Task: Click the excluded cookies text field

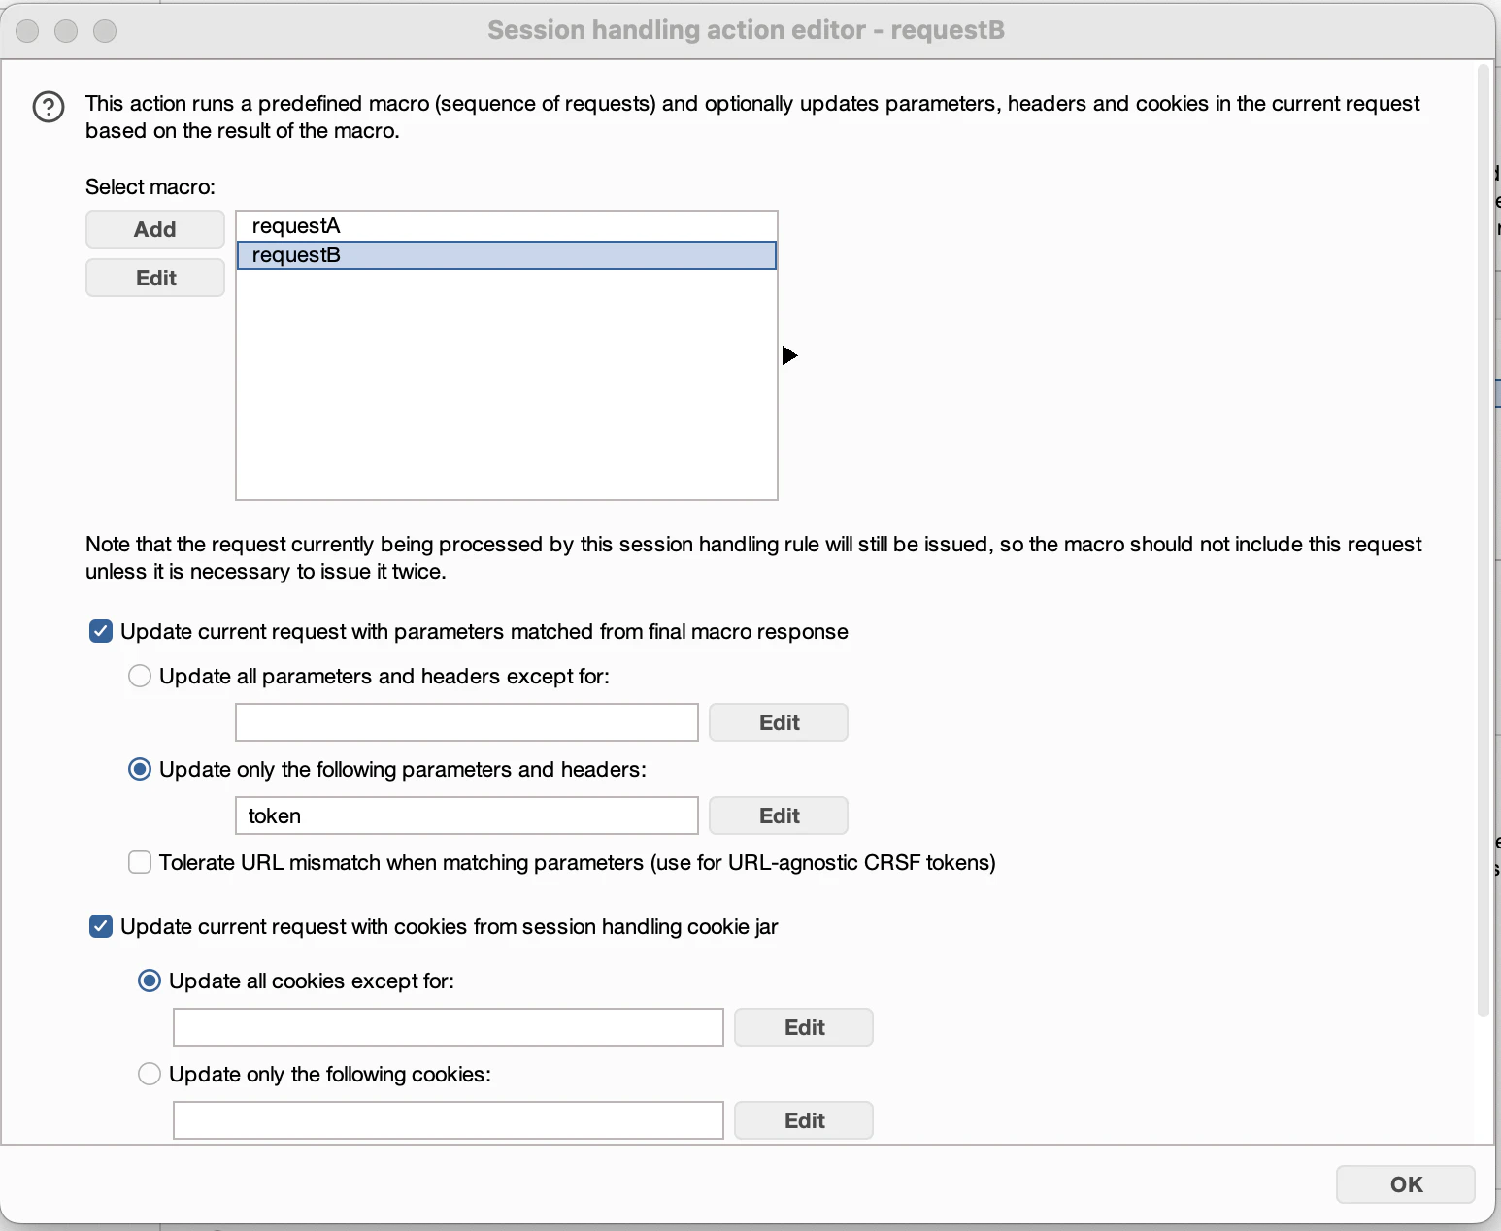Action: click(449, 1027)
